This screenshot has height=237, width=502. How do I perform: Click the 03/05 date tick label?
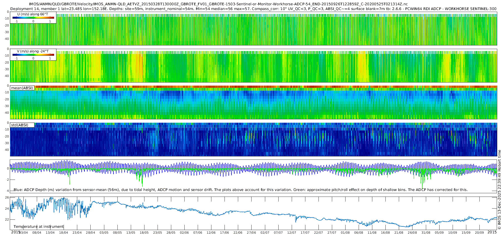104,233
